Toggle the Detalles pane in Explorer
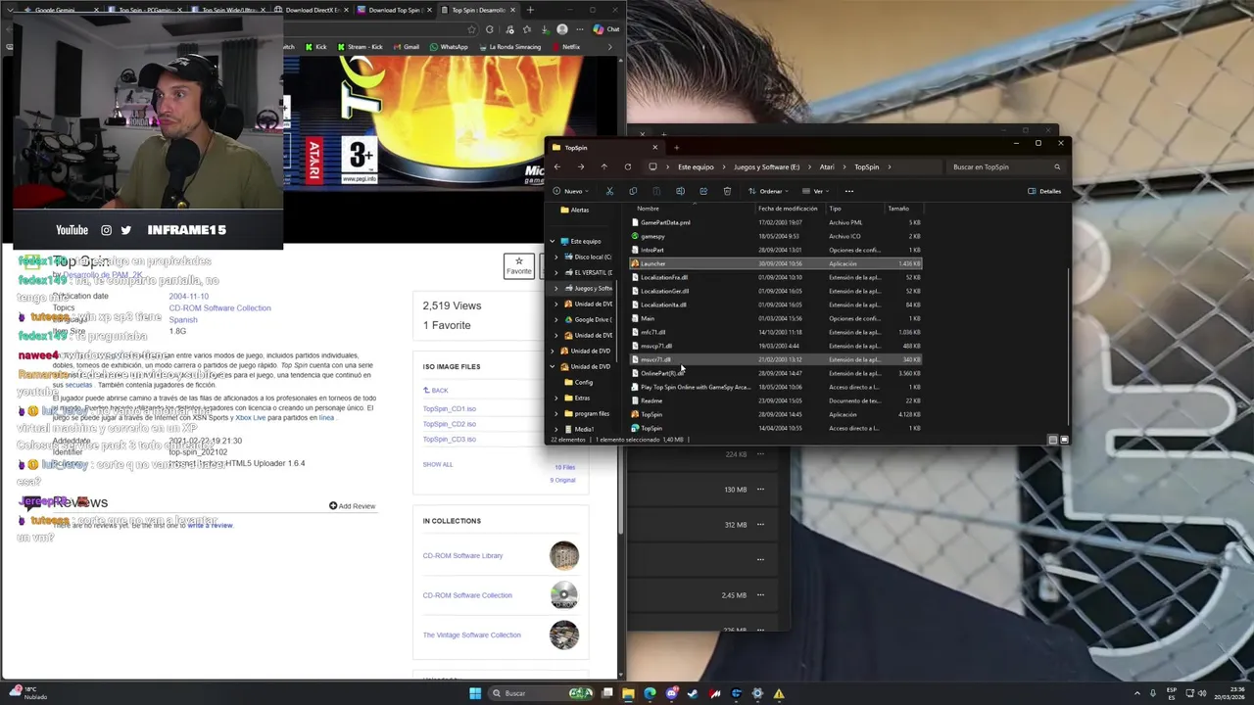 pos(1044,191)
